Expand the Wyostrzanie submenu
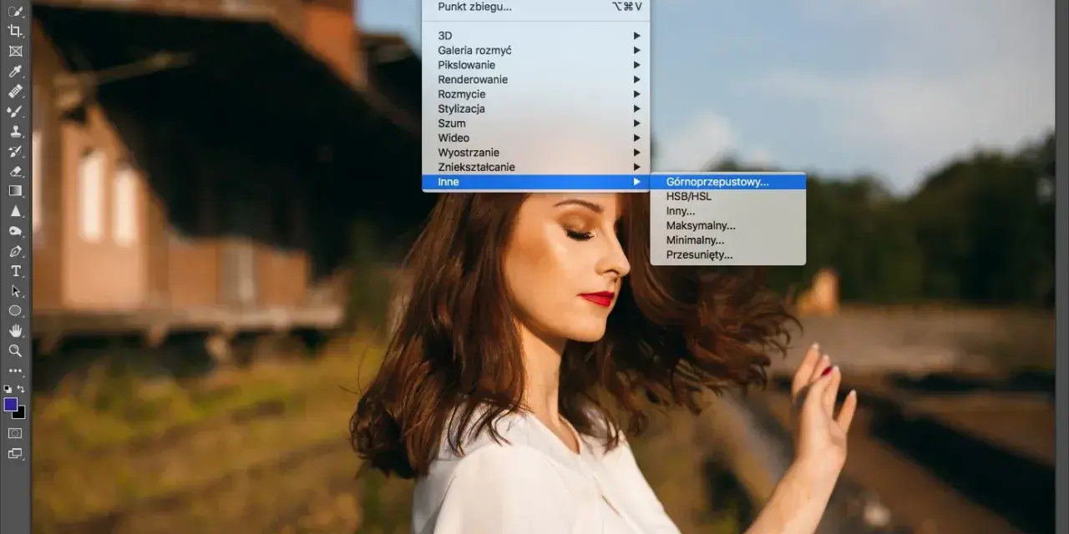This screenshot has height=534, width=1069. pyautogui.click(x=536, y=153)
